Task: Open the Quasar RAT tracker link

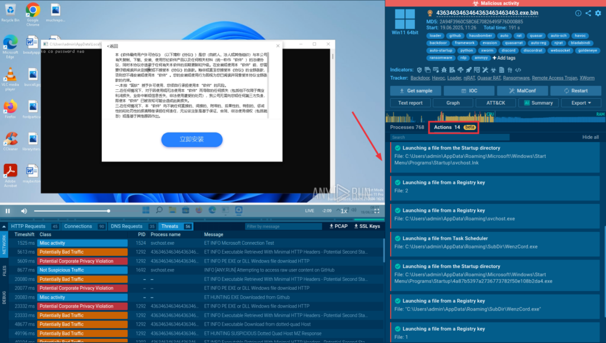Action: 488,78
